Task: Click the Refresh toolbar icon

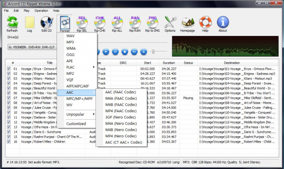Action: pos(12,24)
